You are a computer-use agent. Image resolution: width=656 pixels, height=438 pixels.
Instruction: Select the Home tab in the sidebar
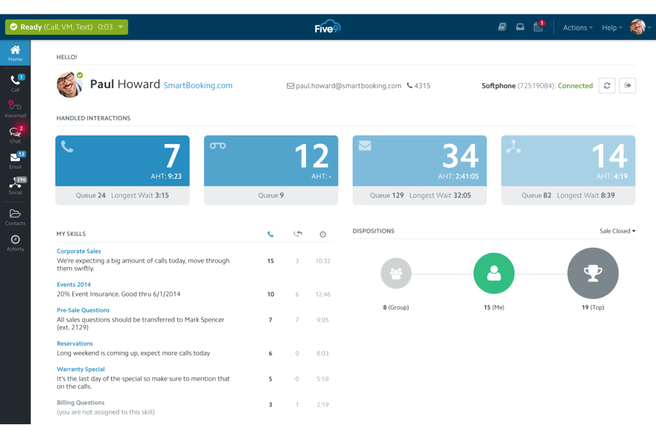(x=15, y=52)
